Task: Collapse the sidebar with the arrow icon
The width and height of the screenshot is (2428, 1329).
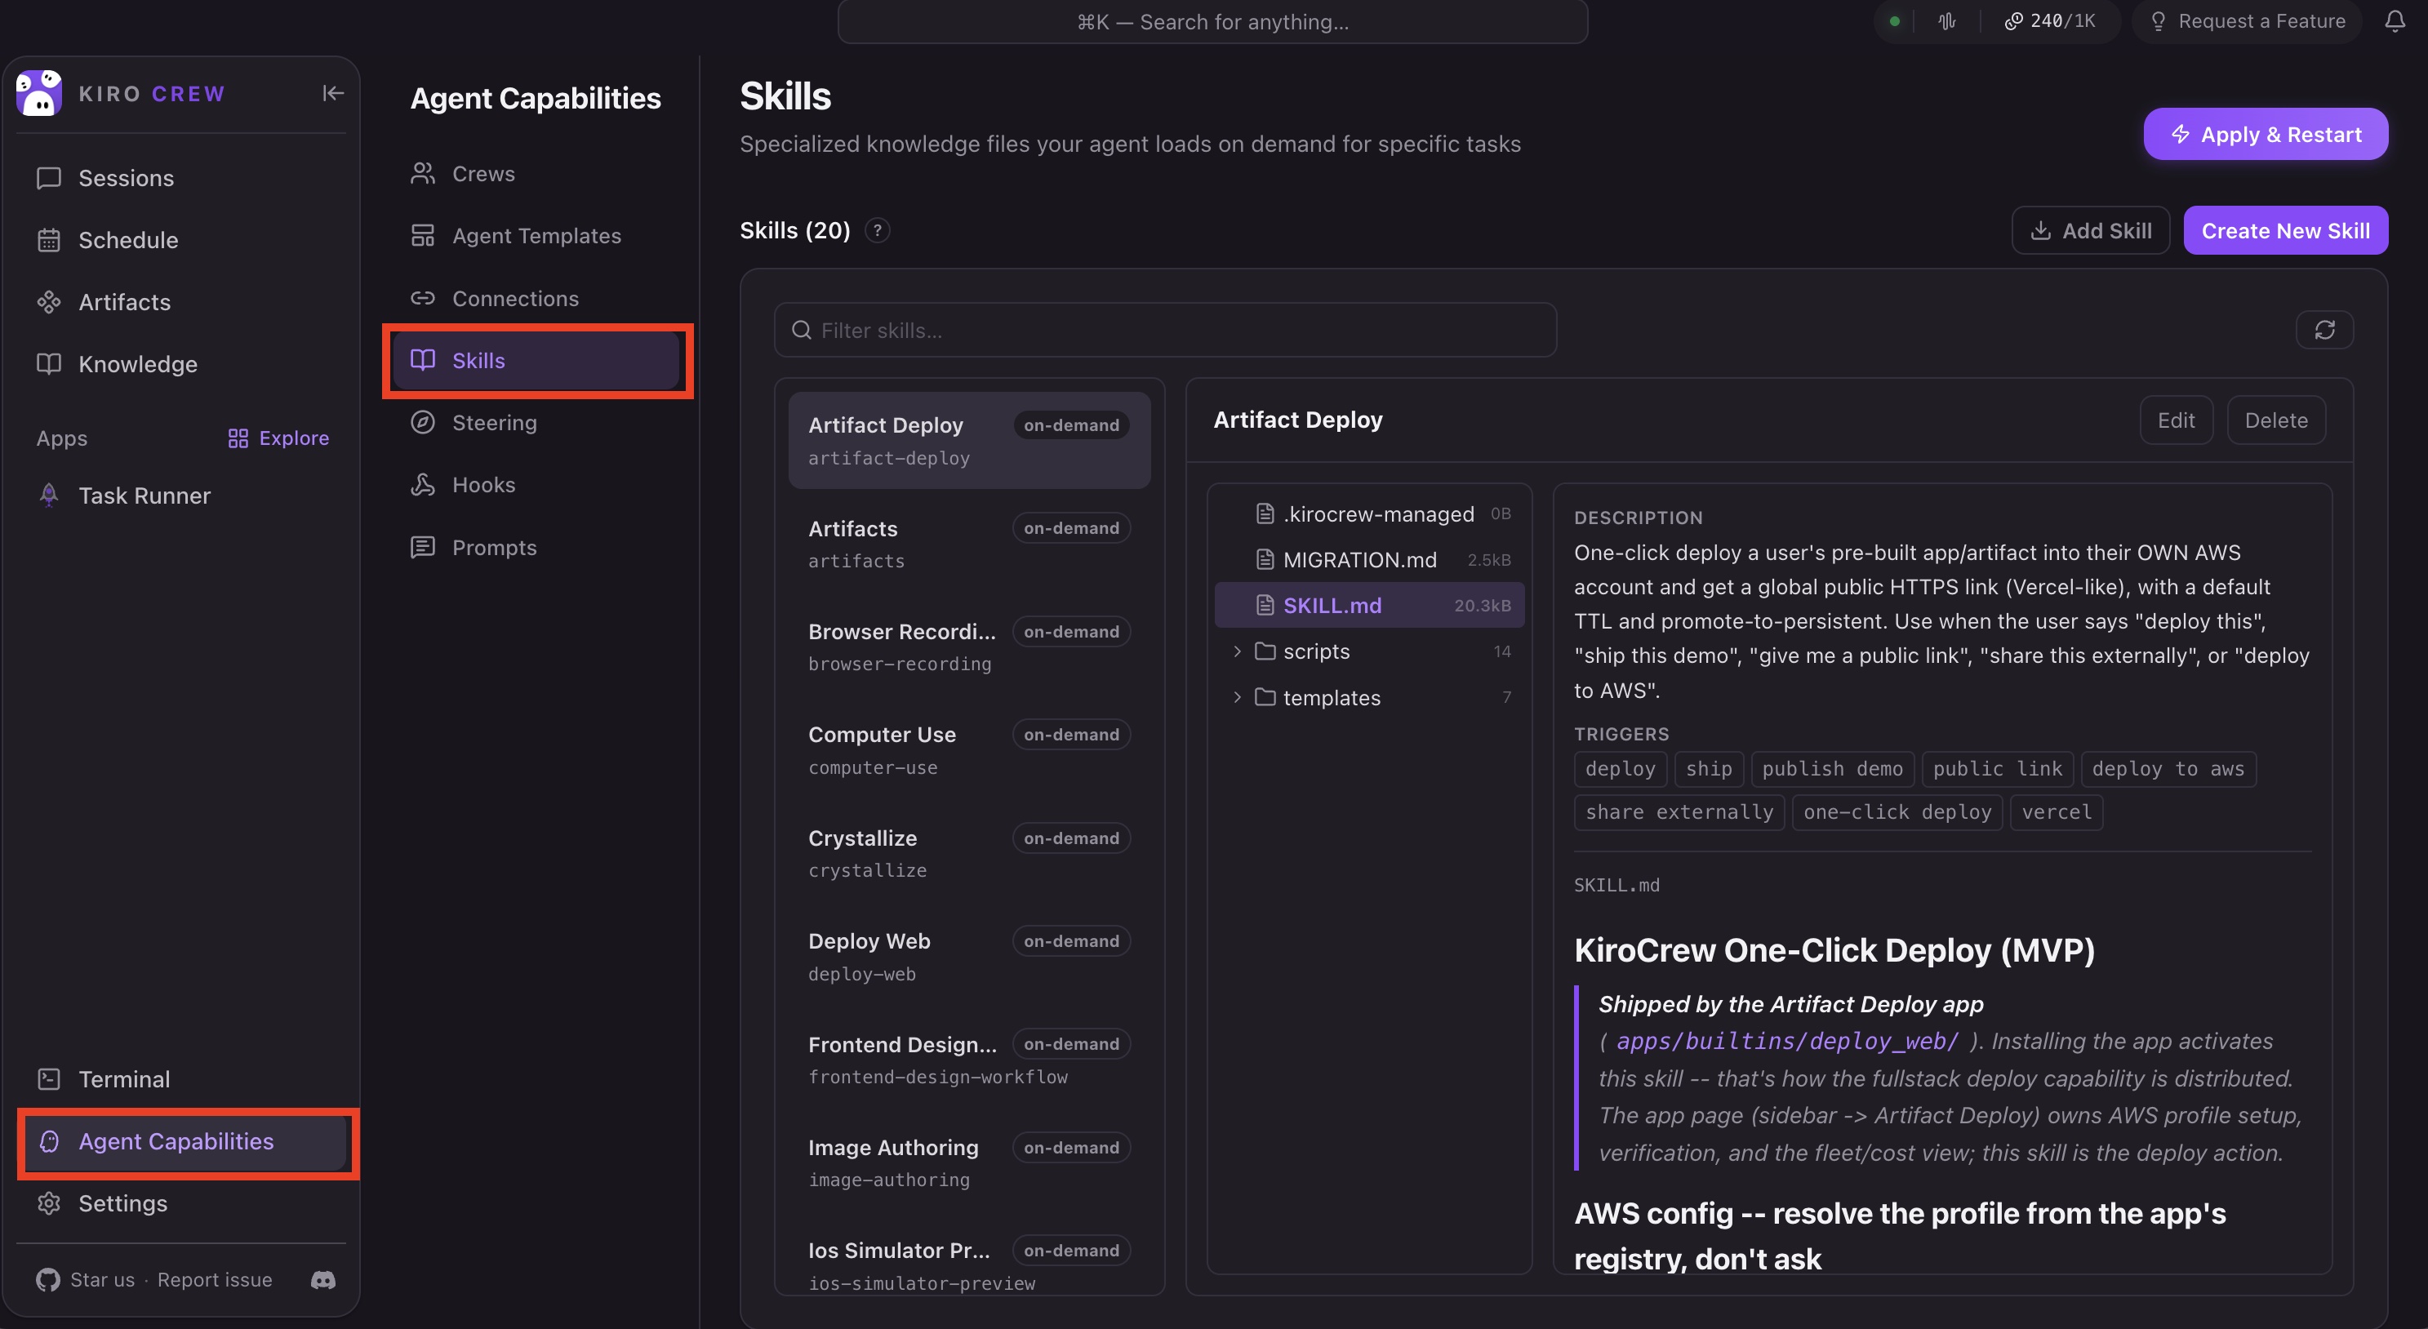Action: click(x=333, y=92)
